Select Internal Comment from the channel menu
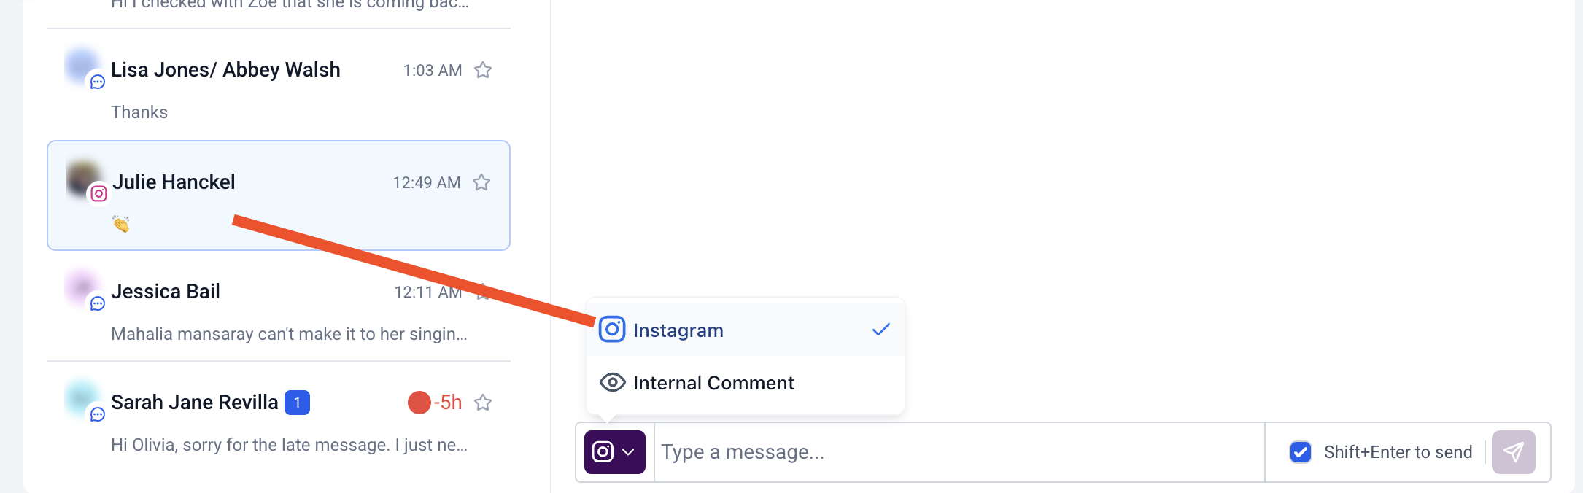Image resolution: width=1583 pixels, height=493 pixels. click(x=746, y=382)
